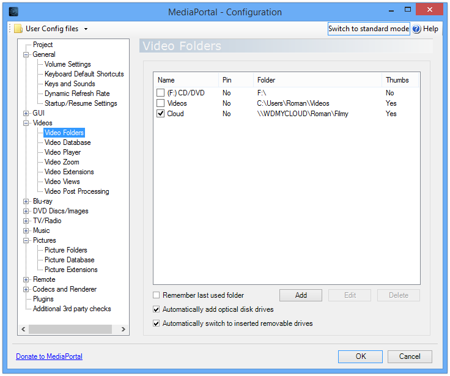Expand the Music tree node
Screen dimensions: 450x376
[26, 230]
